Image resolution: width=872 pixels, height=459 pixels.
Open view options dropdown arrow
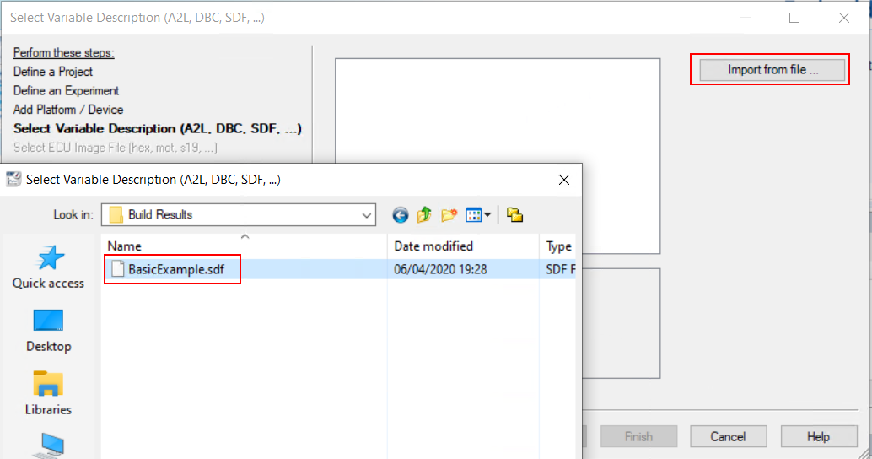[487, 215]
